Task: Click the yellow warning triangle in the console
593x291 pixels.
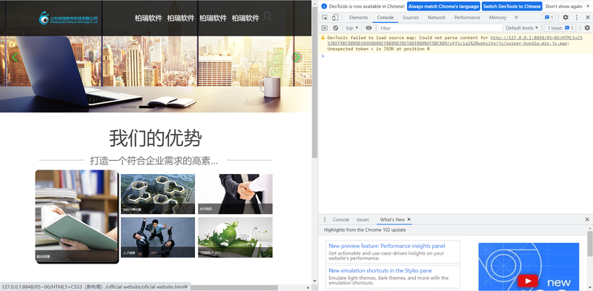Action: 323,38
